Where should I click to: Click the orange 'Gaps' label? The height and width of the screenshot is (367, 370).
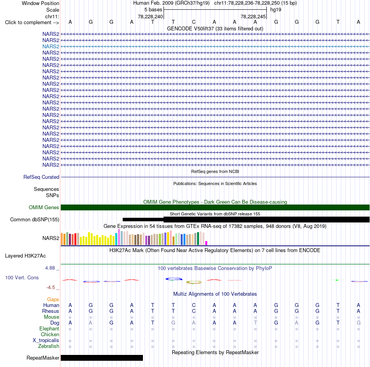[x=53, y=300]
